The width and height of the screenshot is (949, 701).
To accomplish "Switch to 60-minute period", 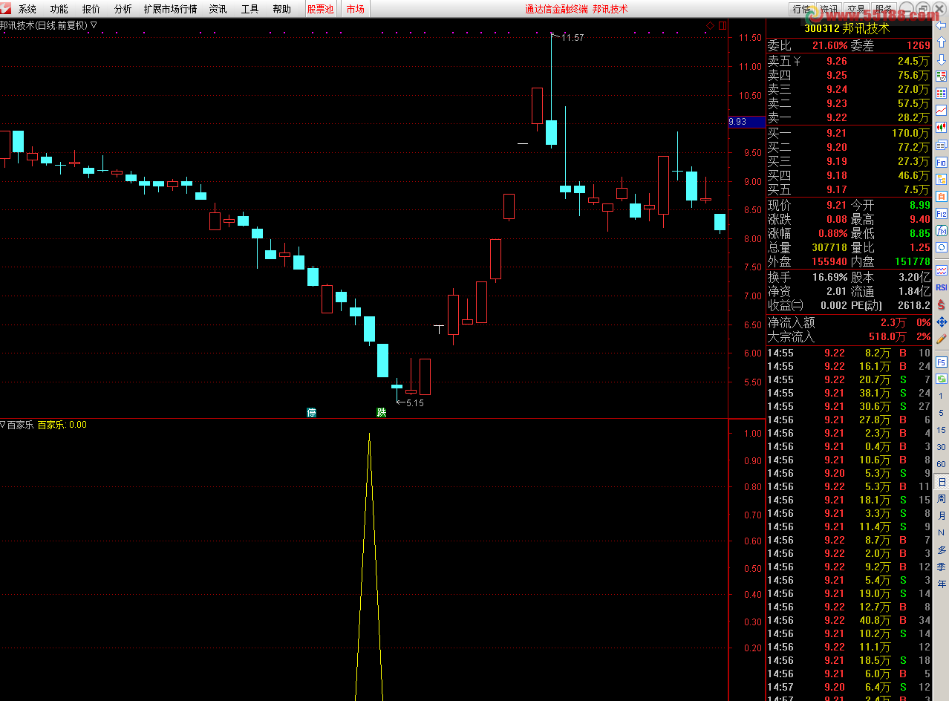I will pos(941,464).
